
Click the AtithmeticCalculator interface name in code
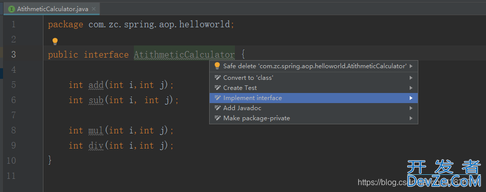click(184, 55)
